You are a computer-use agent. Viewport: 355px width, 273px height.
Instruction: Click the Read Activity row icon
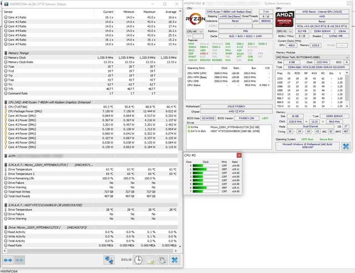[6, 232]
